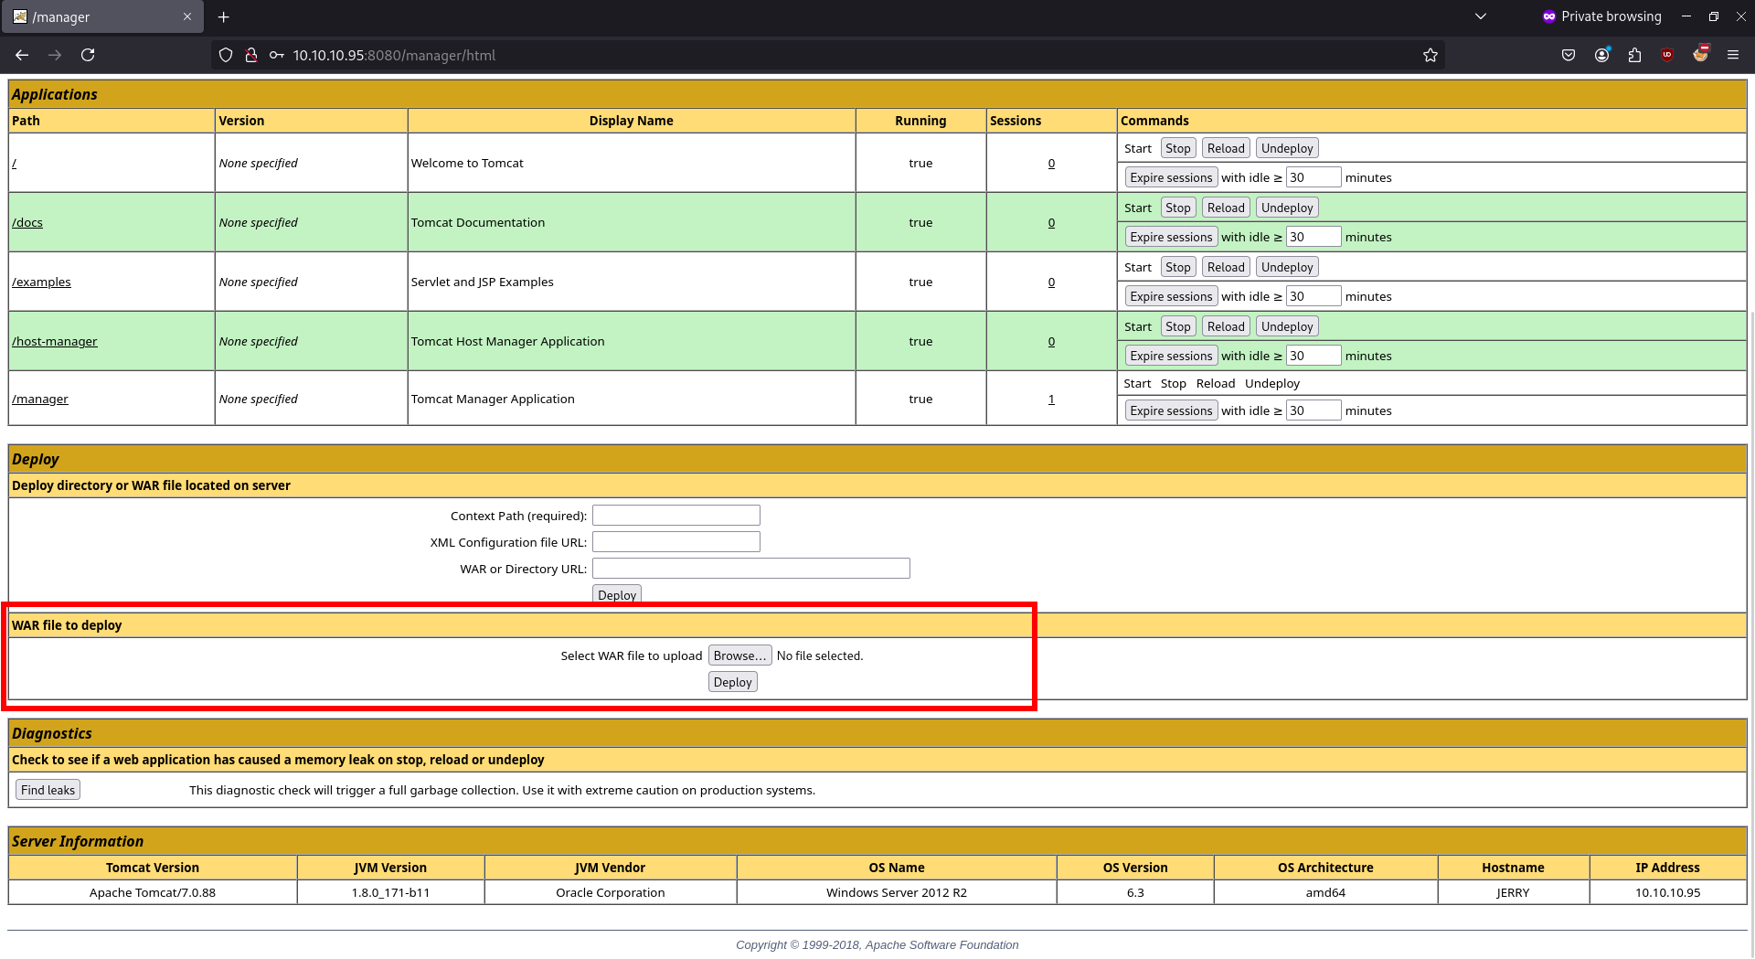Open the session count link for /manager

point(1051,399)
